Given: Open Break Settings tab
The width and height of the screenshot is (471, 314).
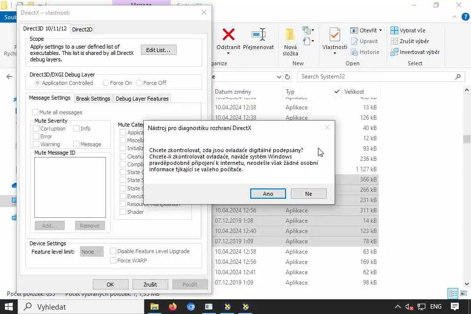Looking at the screenshot, I should pos(93,99).
